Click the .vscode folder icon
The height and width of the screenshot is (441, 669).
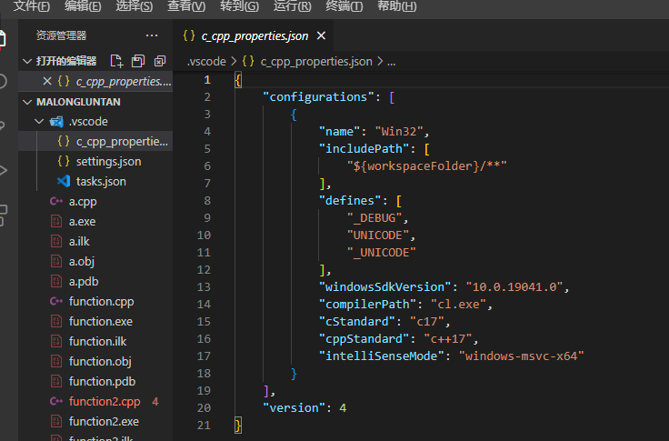point(56,122)
